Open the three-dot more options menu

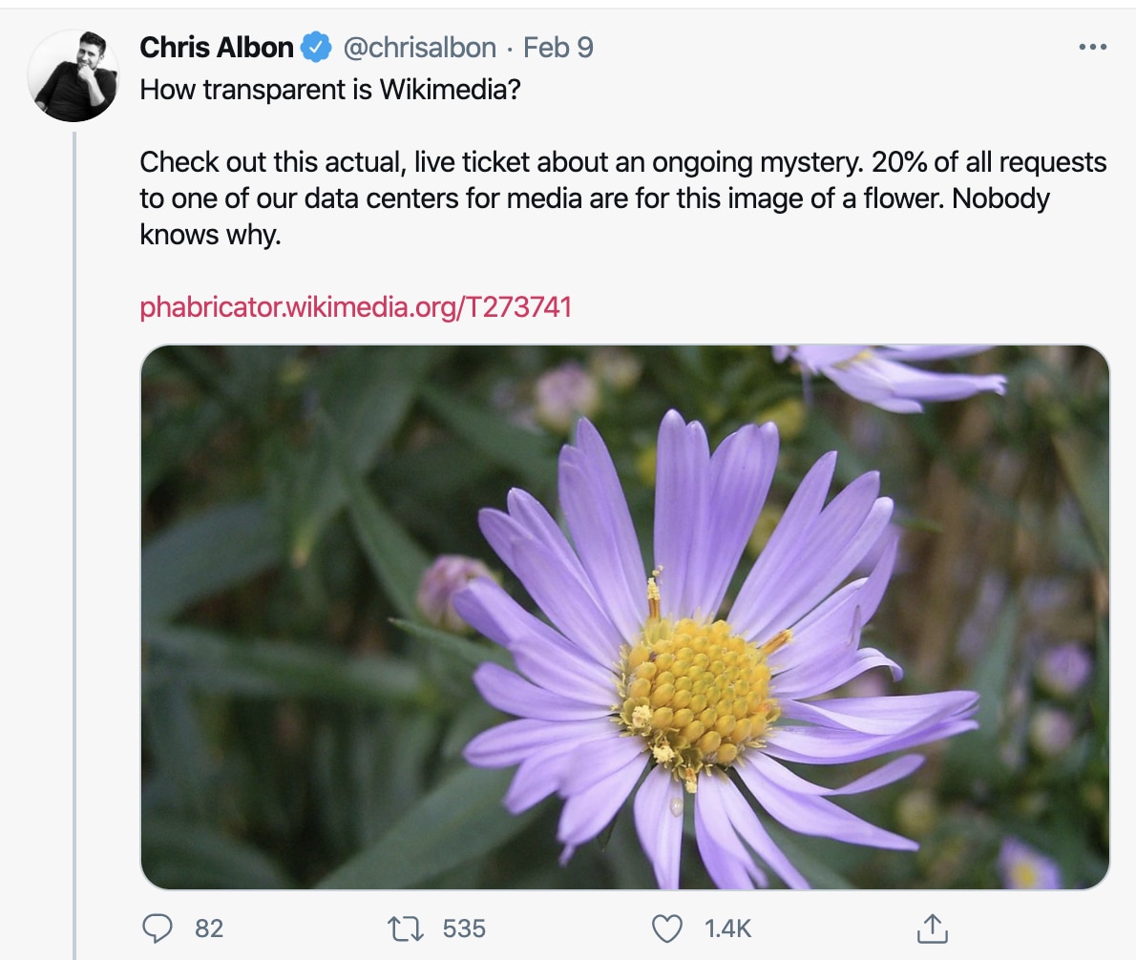[x=1091, y=47]
